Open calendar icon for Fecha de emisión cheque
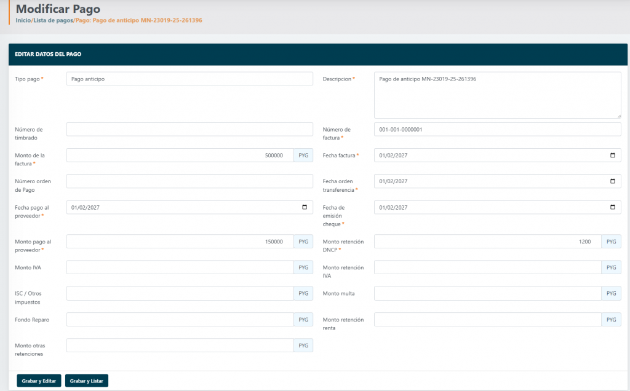Image resolution: width=630 pixels, height=391 pixels. tap(612, 208)
